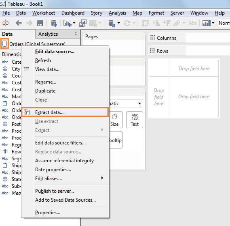Screen dimensions: 230x226
Task: Click the Text button on Marks card
Action: coord(135,120)
